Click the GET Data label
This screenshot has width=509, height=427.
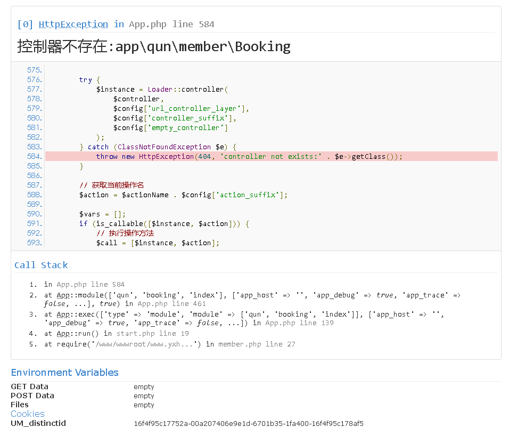pyautogui.click(x=29, y=386)
